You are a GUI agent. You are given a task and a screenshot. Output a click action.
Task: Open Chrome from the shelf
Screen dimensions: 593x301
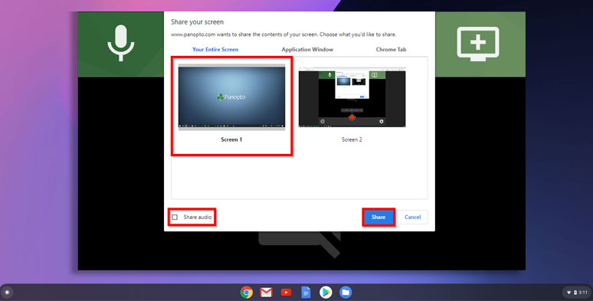coord(247,293)
